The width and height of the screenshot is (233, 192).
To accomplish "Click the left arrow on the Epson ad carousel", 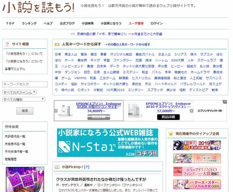I will click(x=56, y=111).
